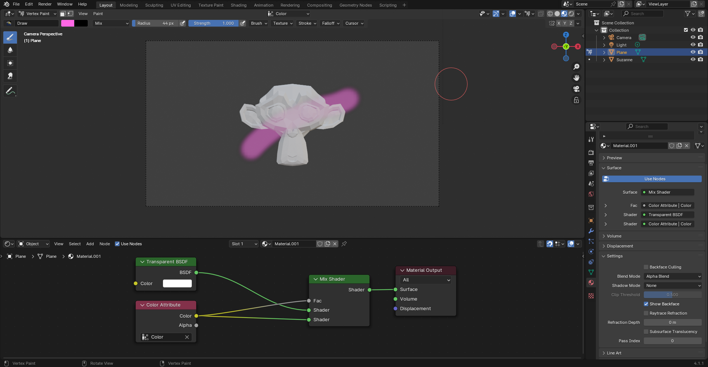Hide Suzanne in viewport via eye icon
The image size is (708, 367).
coord(693,59)
